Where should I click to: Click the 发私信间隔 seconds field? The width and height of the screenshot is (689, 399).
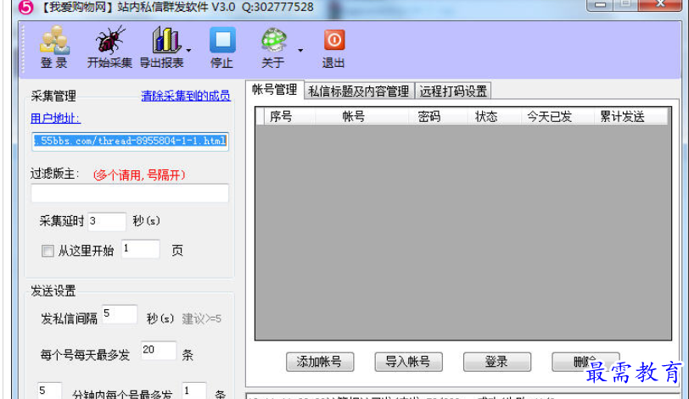click(x=120, y=314)
